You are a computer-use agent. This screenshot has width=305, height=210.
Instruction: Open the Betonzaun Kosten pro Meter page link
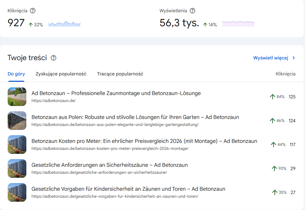143,141
